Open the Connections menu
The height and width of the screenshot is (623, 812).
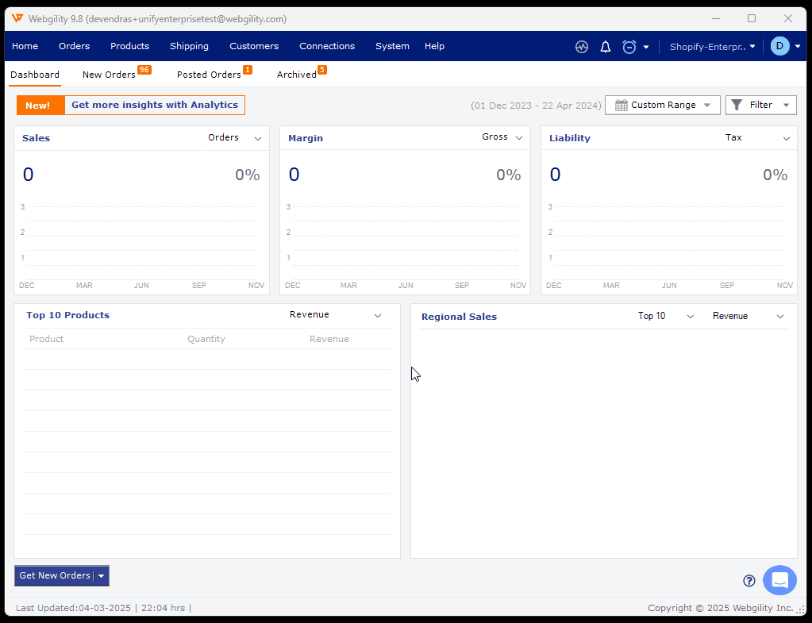click(327, 46)
